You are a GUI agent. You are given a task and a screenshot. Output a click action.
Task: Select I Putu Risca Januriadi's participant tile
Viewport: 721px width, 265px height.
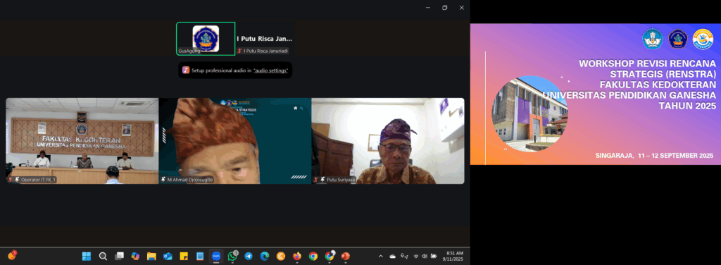[265, 39]
